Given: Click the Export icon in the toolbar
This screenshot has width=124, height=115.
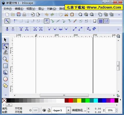Looking at the screenshot, I should [x=38, y=15].
